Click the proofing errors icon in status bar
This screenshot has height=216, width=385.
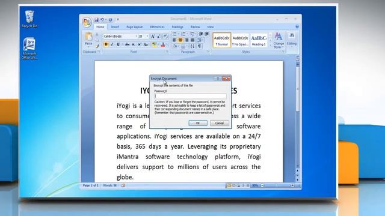pyautogui.click(x=123, y=185)
